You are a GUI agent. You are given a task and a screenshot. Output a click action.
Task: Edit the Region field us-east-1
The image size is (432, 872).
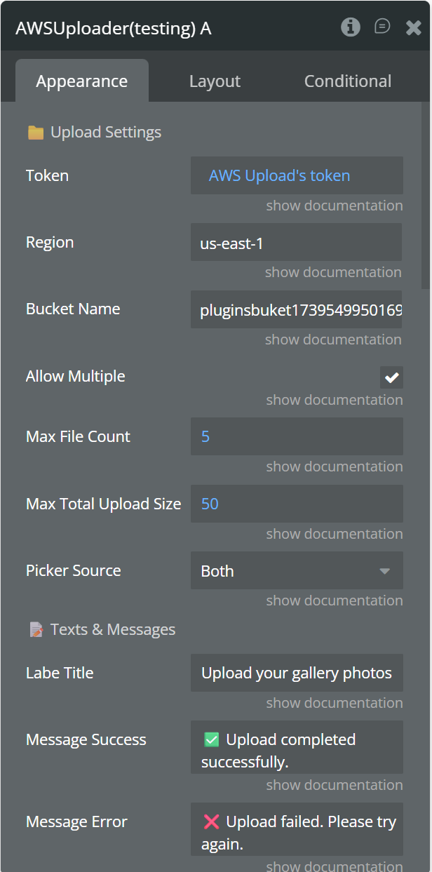point(296,243)
